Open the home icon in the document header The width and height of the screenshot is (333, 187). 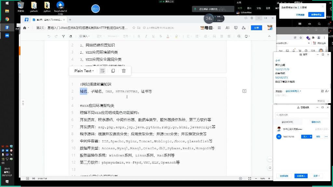pos(25,28)
